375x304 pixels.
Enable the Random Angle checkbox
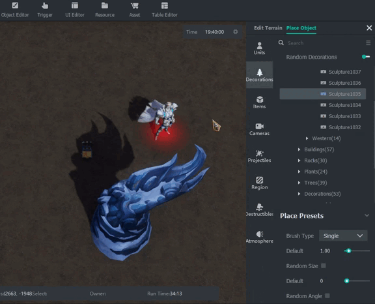pyautogui.click(x=327, y=296)
